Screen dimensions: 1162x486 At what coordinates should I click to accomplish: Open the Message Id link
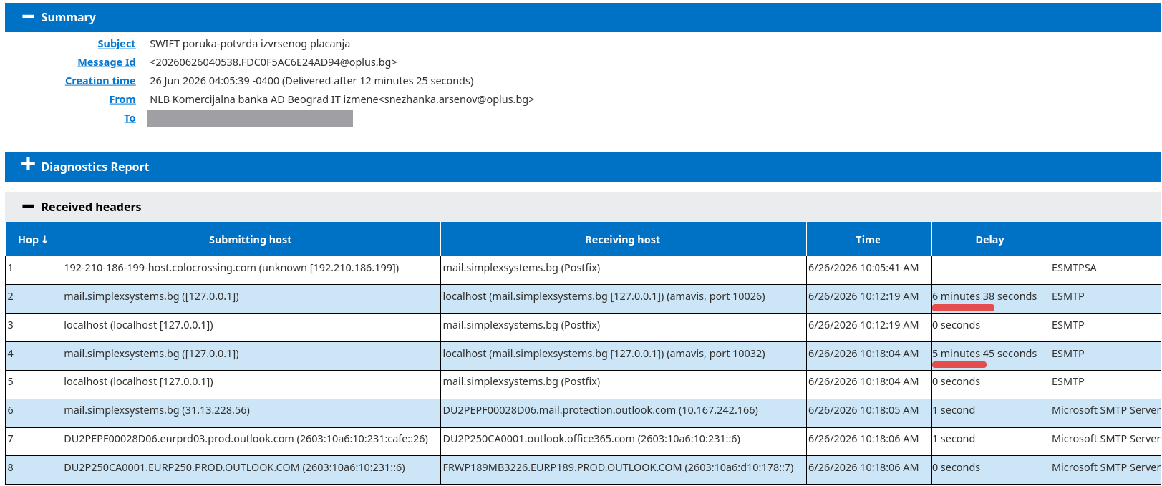pos(107,62)
